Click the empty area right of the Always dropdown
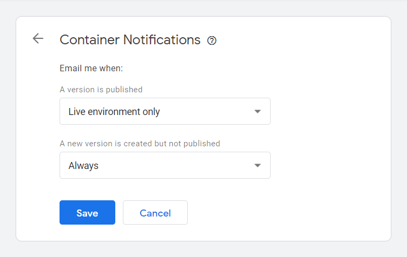 pos(330,165)
